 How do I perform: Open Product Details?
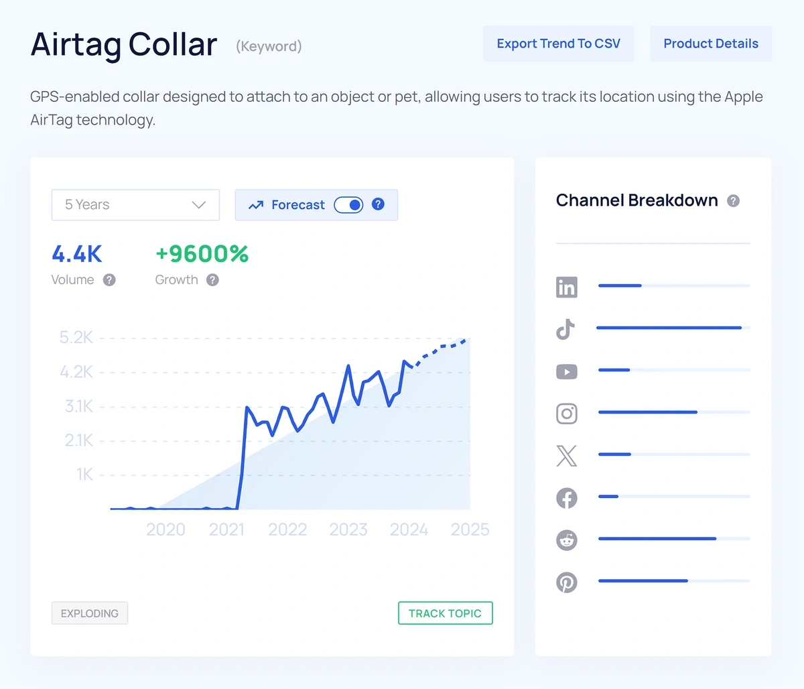pos(710,44)
